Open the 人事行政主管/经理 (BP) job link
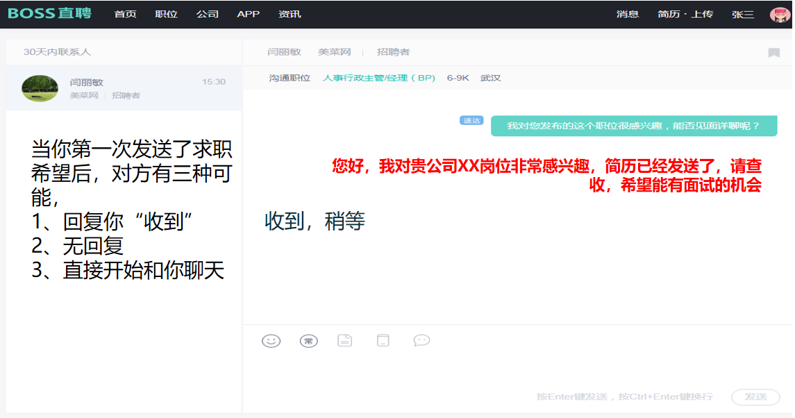The image size is (795, 418). [379, 78]
